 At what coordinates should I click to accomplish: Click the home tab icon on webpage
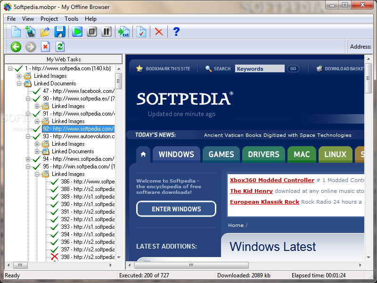[x=143, y=154]
